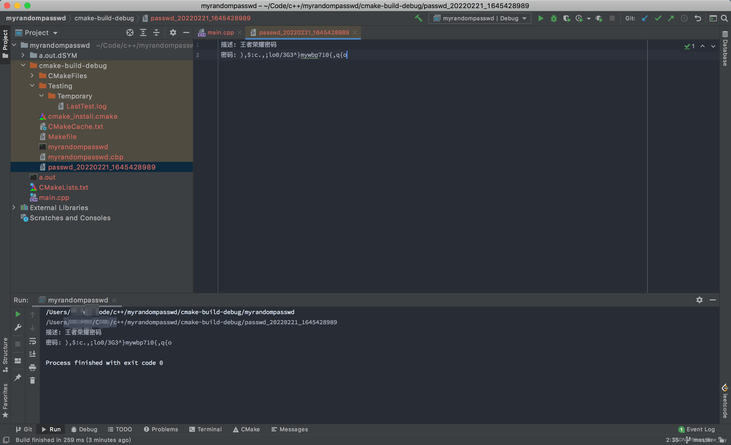Viewport: 731px width, 445px height.
Task: Open the Problems tool window
Action: [161, 429]
